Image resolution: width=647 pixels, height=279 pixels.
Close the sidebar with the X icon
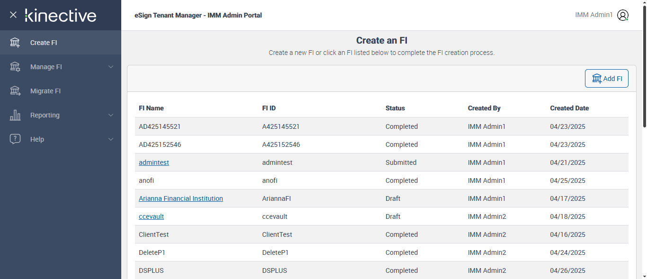[x=13, y=15]
